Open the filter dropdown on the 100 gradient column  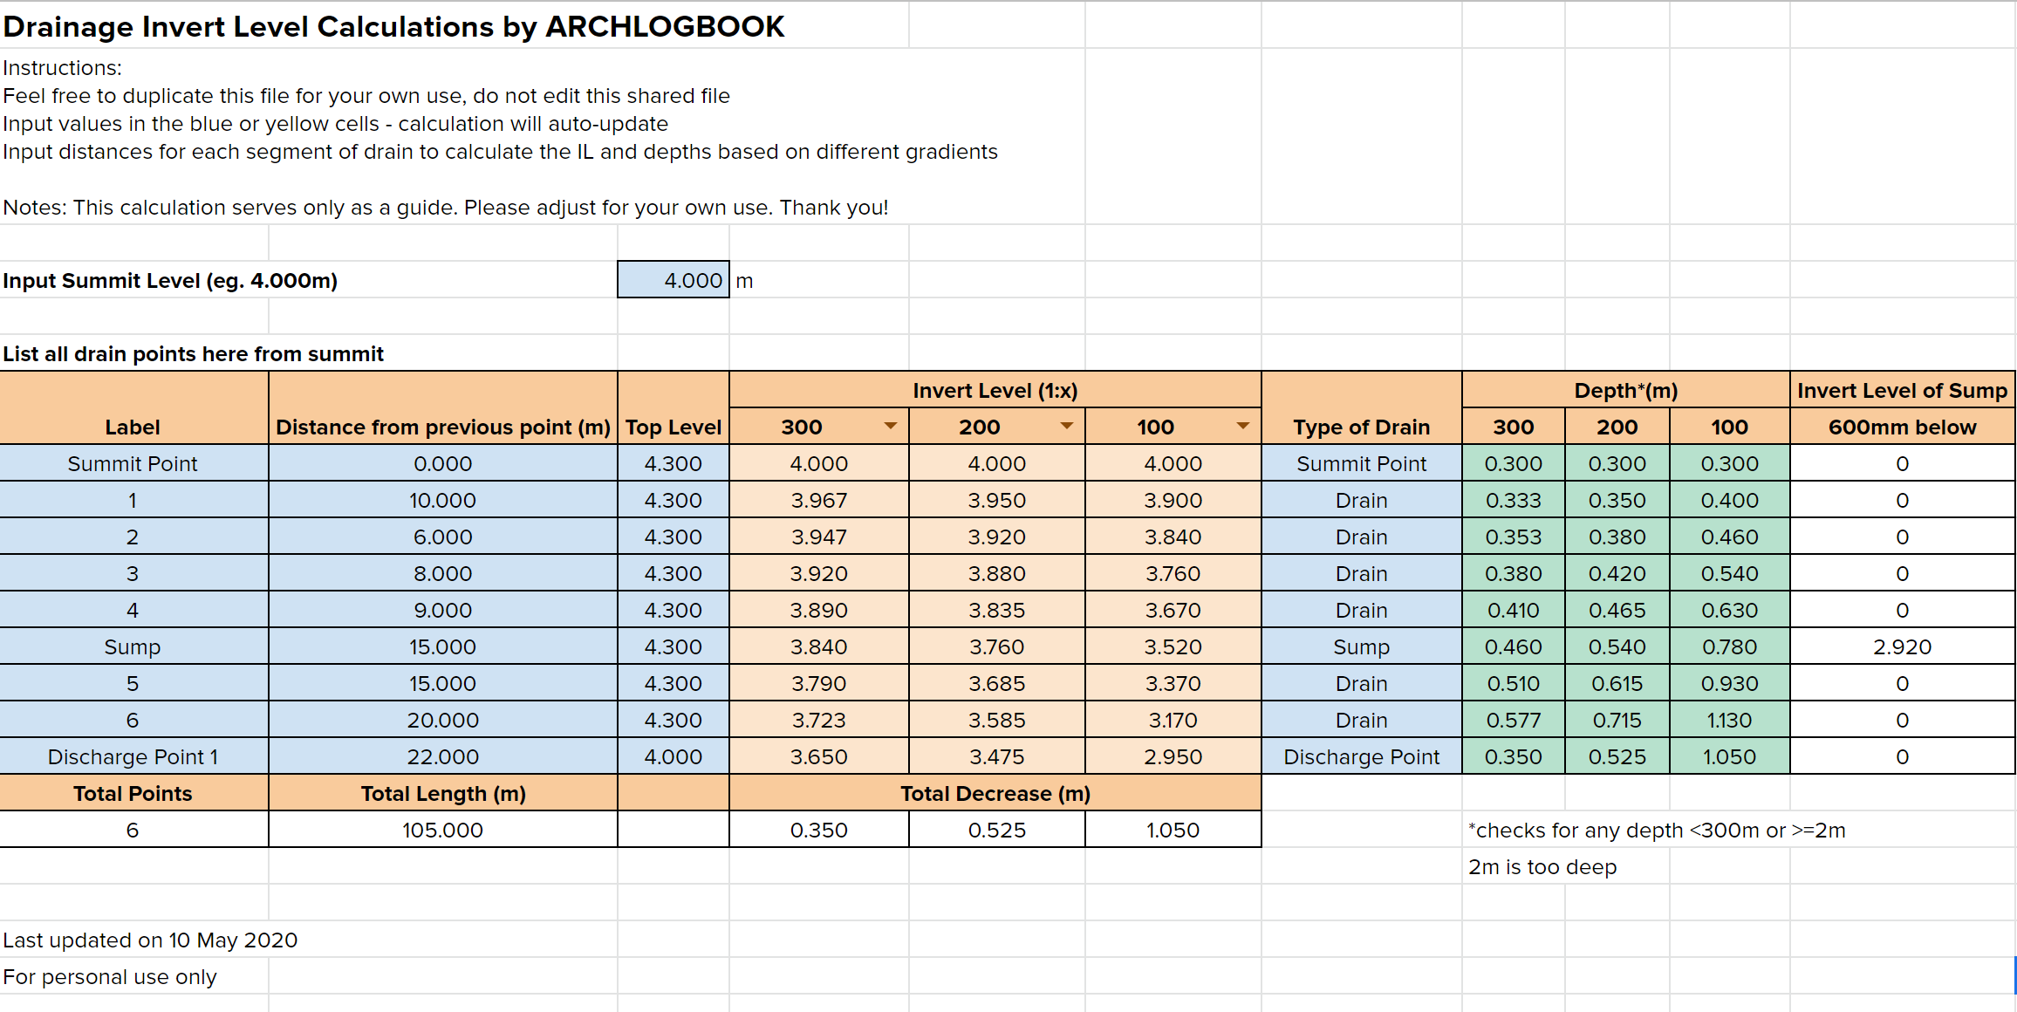(x=1242, y=427)
